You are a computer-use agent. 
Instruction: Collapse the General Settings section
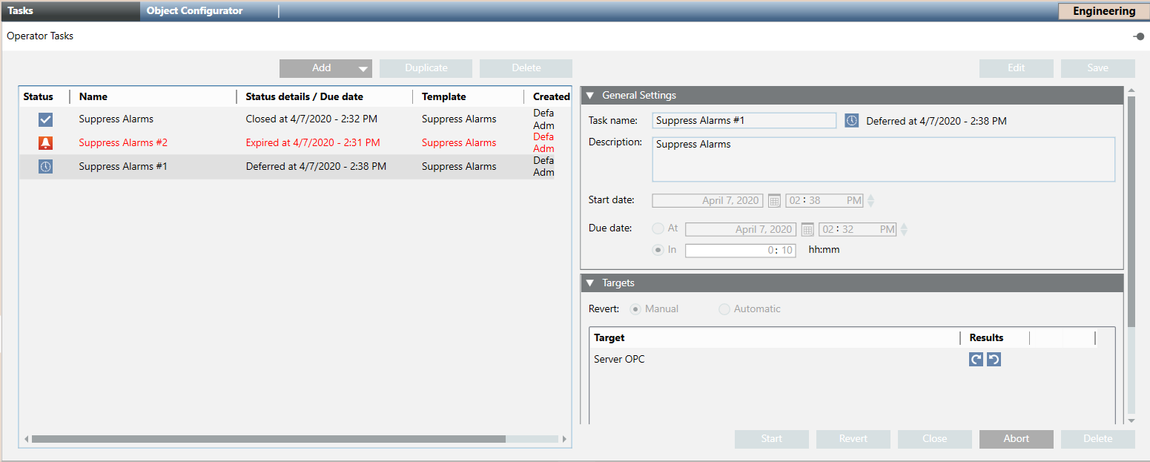click(x=590, y=96)
